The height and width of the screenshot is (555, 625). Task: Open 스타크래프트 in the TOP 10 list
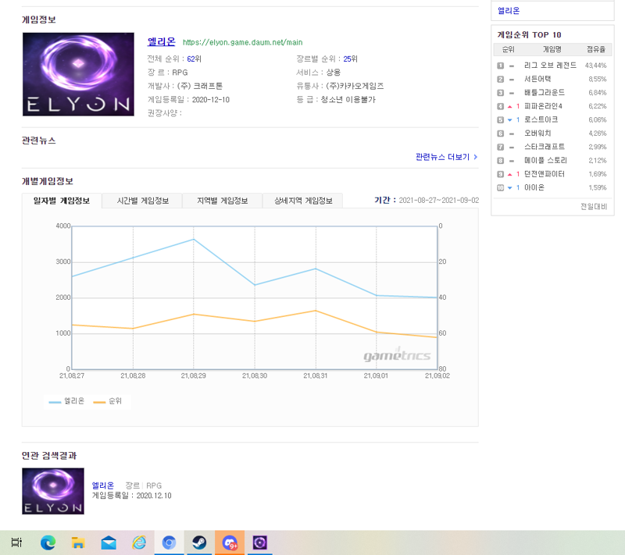coord(544,147)
